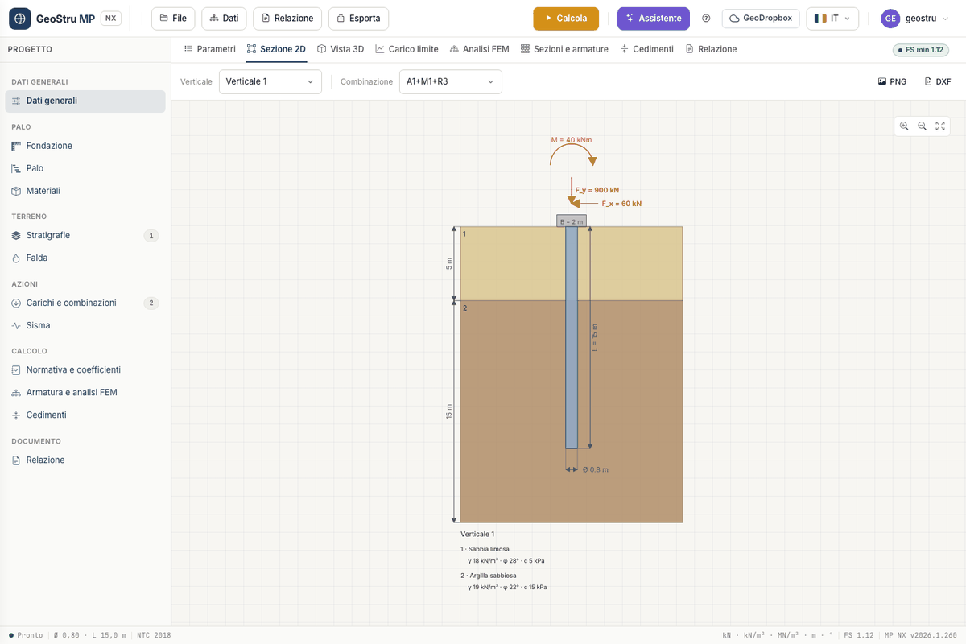Open the Combinazione A1+M1+R3 dropdown
Screen dimensions: 966x644
pos(451,81)
